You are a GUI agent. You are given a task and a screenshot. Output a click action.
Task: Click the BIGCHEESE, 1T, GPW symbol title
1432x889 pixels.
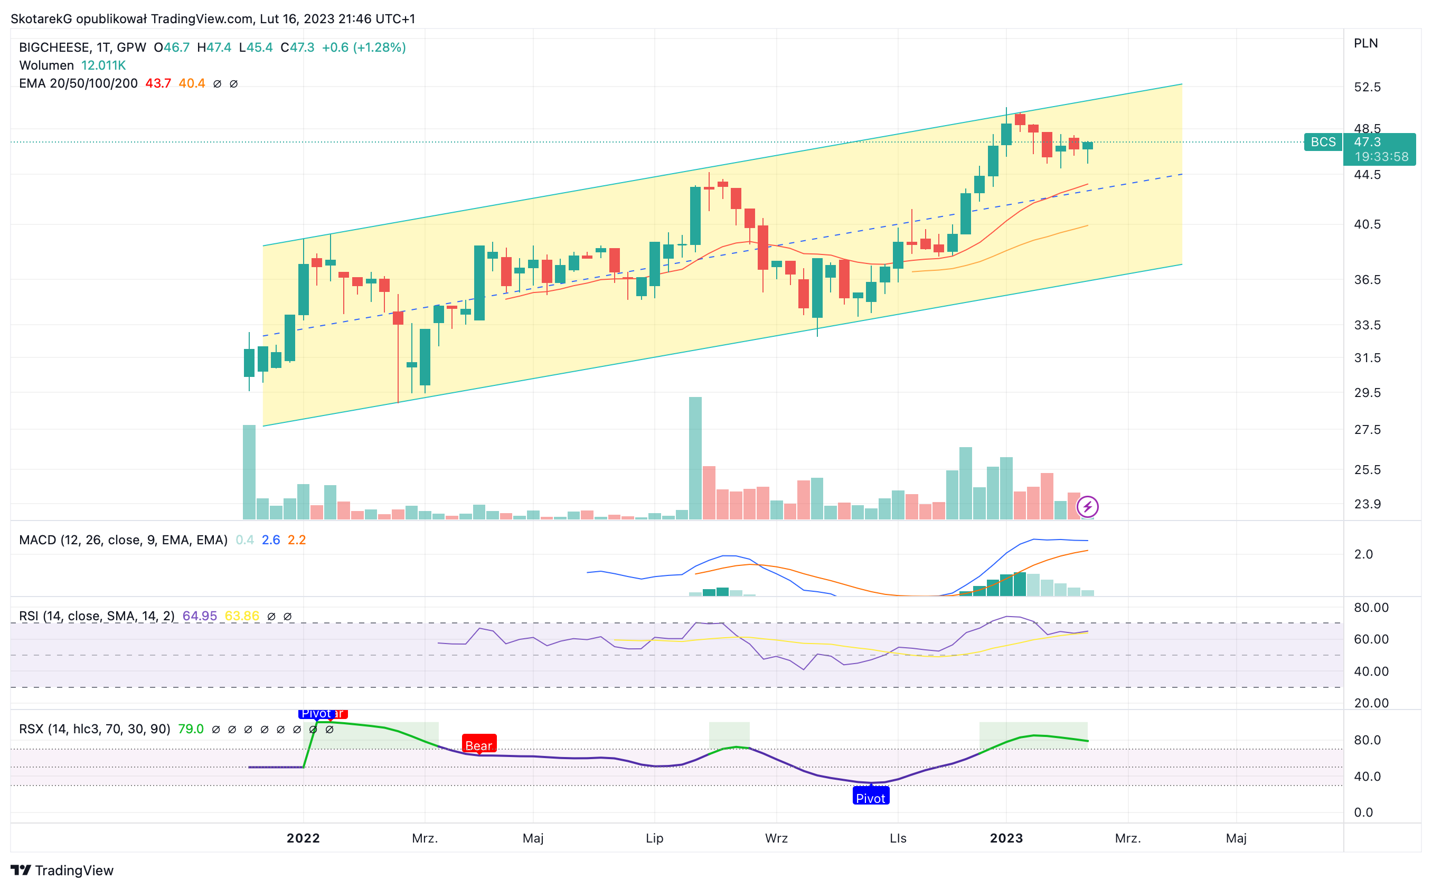[x=82, y=47]
